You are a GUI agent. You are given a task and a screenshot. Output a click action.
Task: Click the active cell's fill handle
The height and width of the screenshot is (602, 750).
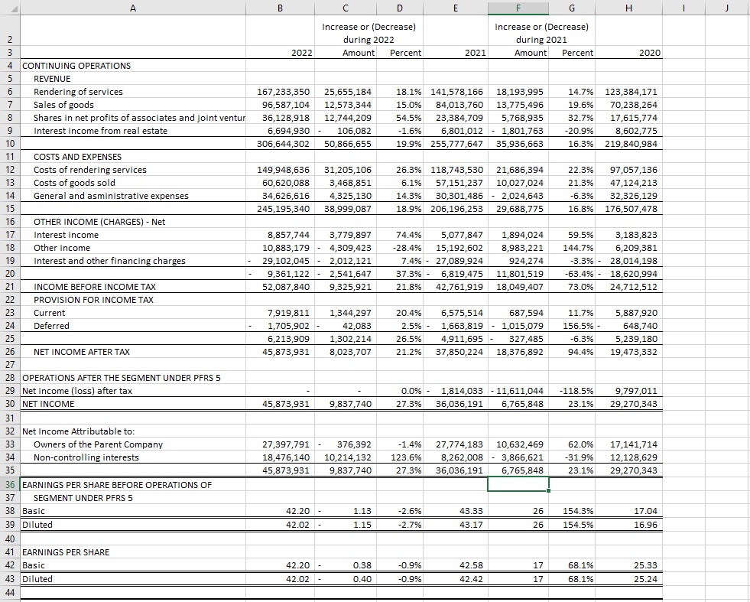pyautogui.click(x=548, y=490)
